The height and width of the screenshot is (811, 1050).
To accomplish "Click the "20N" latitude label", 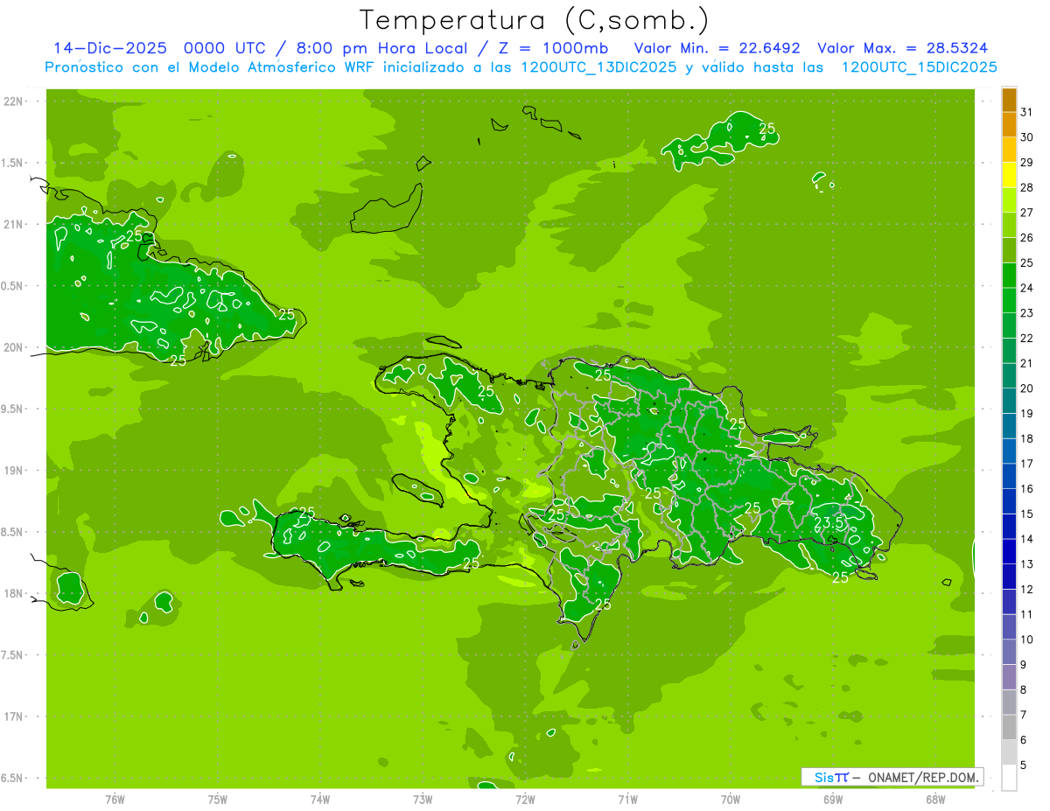I will tap(15, 347).
